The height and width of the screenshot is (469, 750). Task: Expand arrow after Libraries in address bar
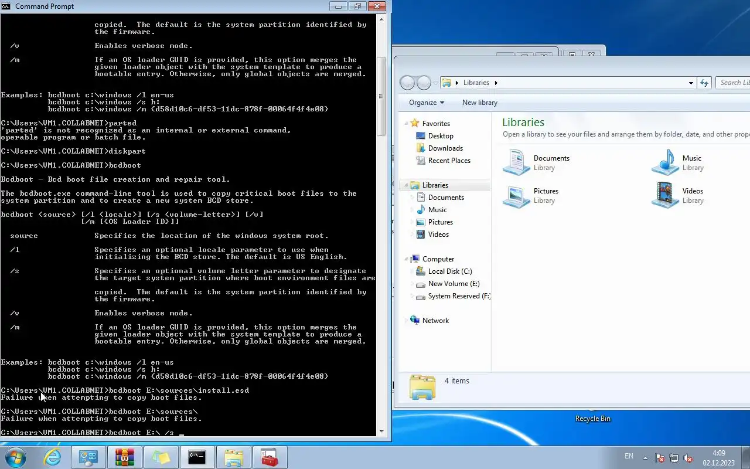click(x=496, y=83)
